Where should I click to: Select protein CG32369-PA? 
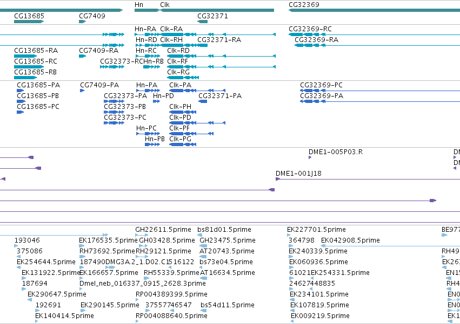(322, 96)
